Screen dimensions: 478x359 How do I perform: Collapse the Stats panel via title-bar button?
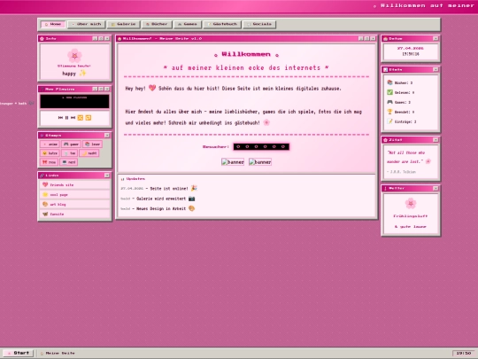point(436,70)
